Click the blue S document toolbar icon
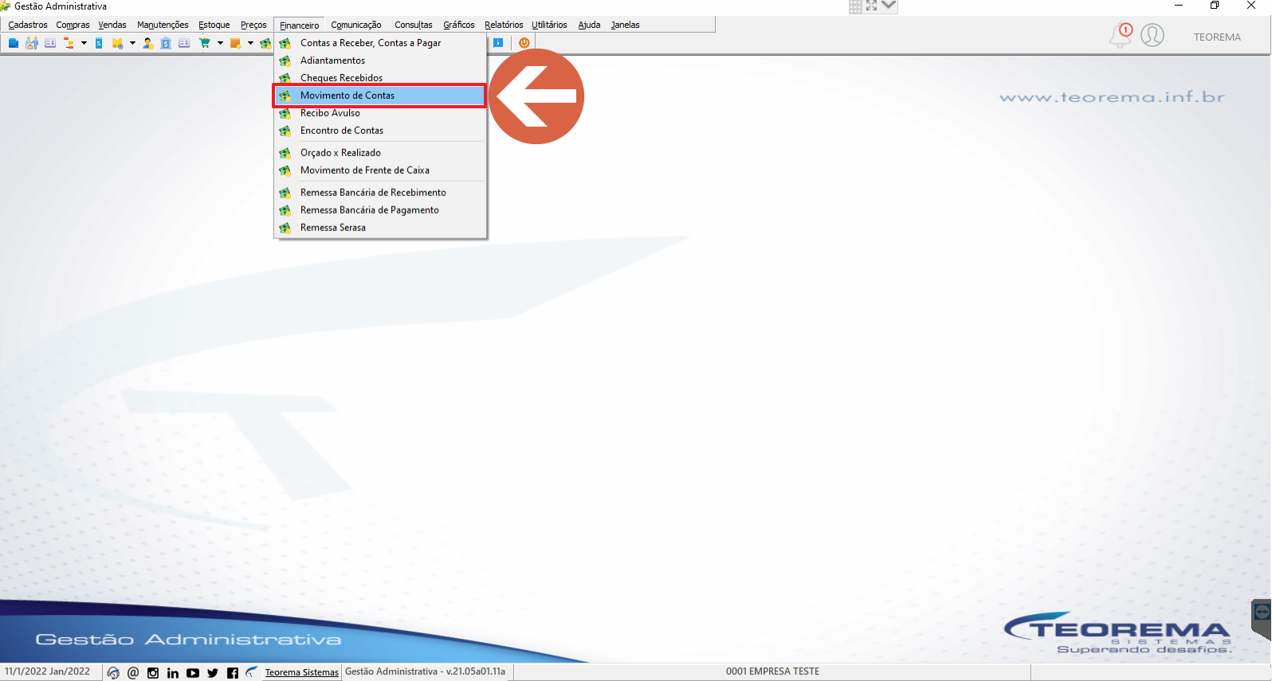The width and height of the screenshot is (1272, 681). click(99, 43)
